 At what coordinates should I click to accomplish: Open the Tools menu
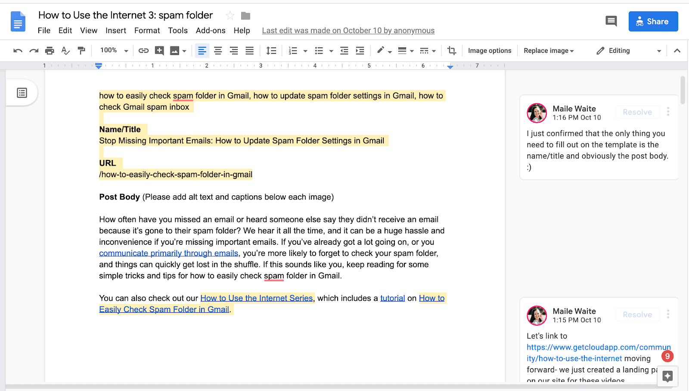point(178,31)
